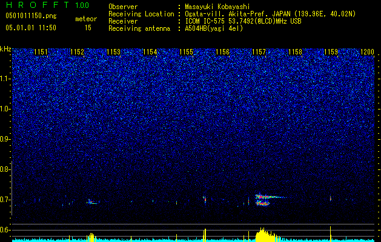Click the Receiver label
Image resolution: width=381 pixels, height=242 pixels.
123,22
